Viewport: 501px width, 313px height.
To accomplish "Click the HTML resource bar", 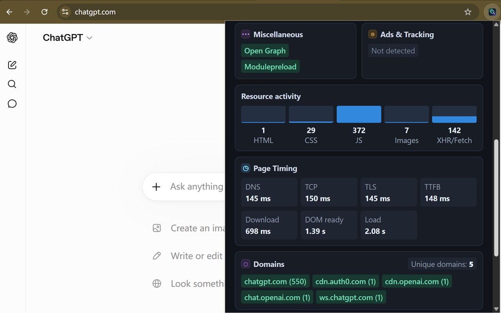I will [263, 114].
